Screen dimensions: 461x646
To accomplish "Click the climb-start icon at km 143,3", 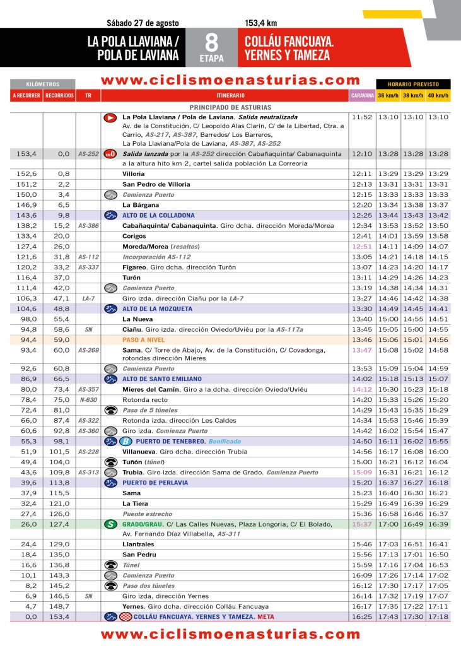I will click(110, 575).
